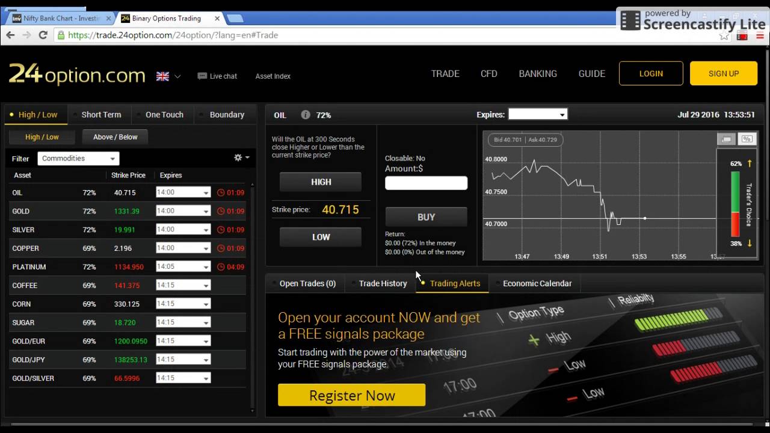Open SUGAR expiry 14:15 dropdown

point(183,323)
